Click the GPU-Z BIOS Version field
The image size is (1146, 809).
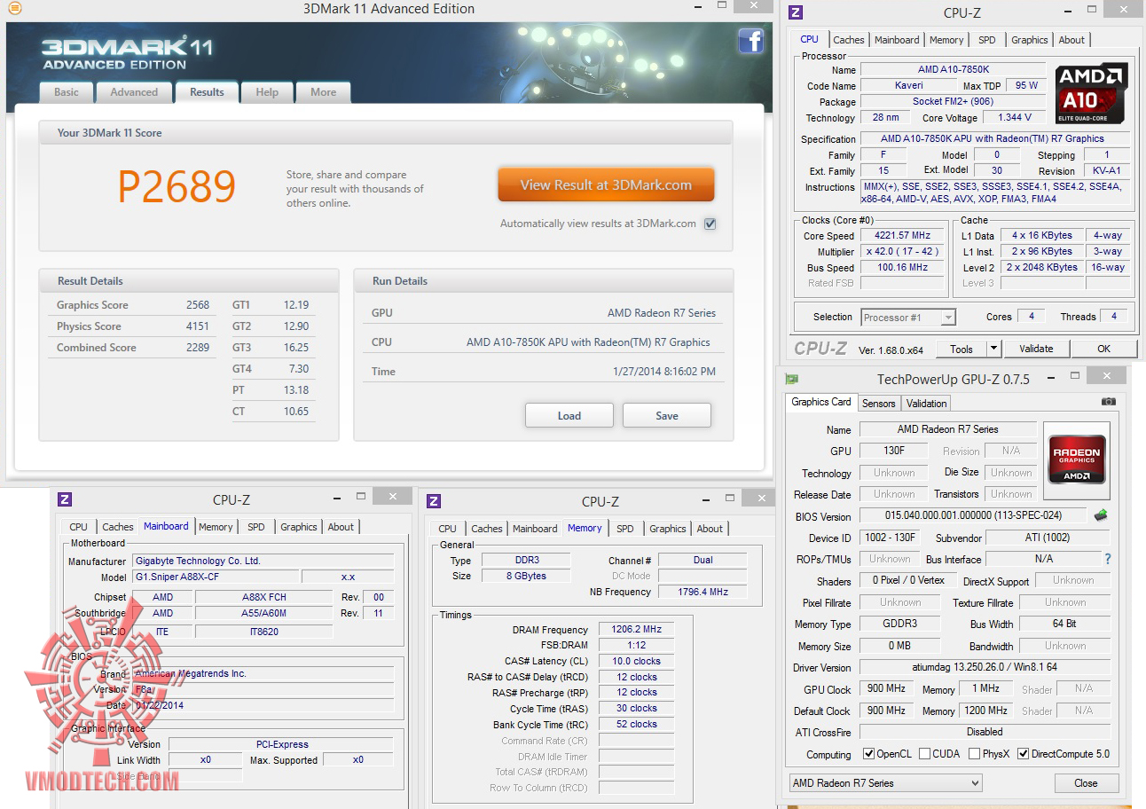click(x=973, y=515)
